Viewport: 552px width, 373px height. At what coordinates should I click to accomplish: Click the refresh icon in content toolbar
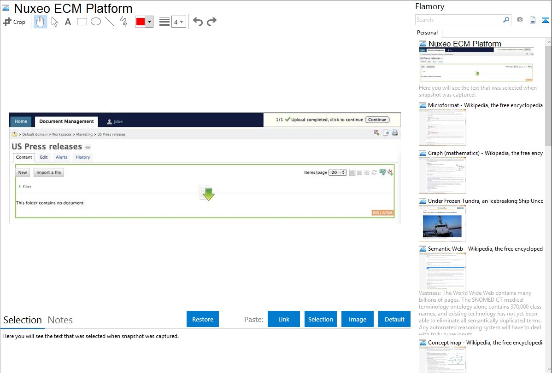[374, 172]
